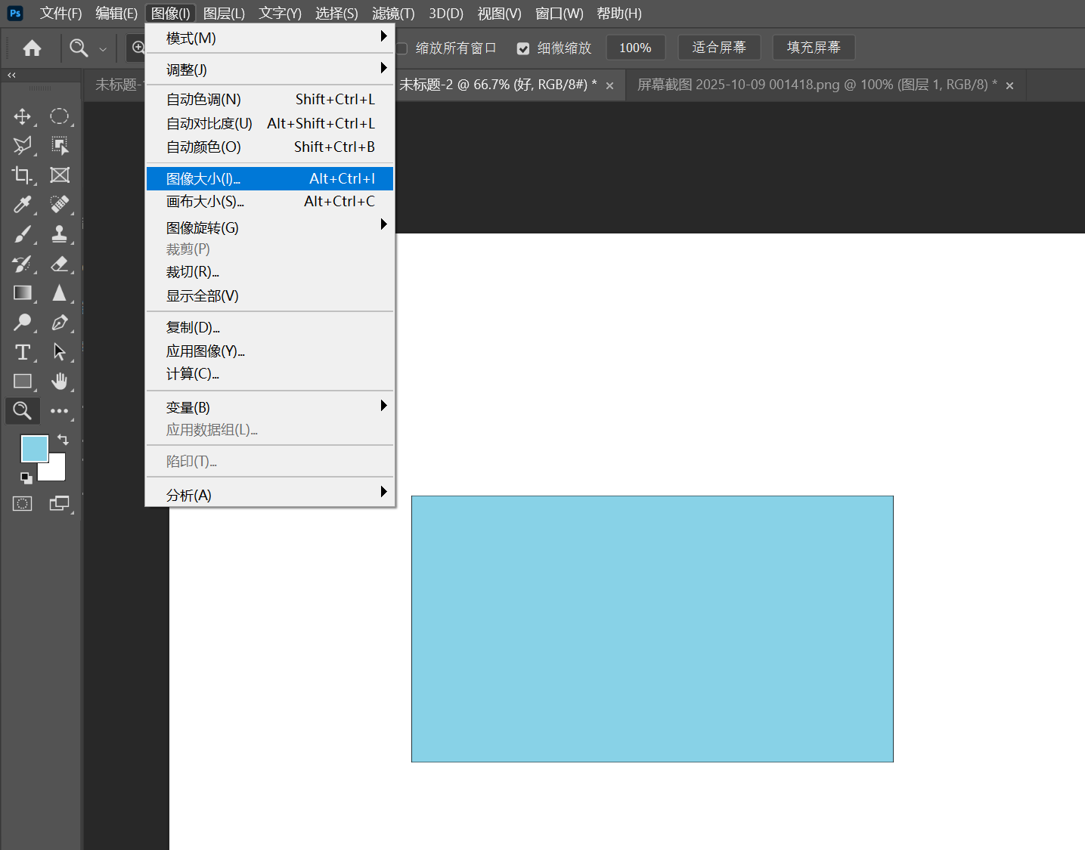Select the Pen tool
1085x850 pixels.
(60, 323)
